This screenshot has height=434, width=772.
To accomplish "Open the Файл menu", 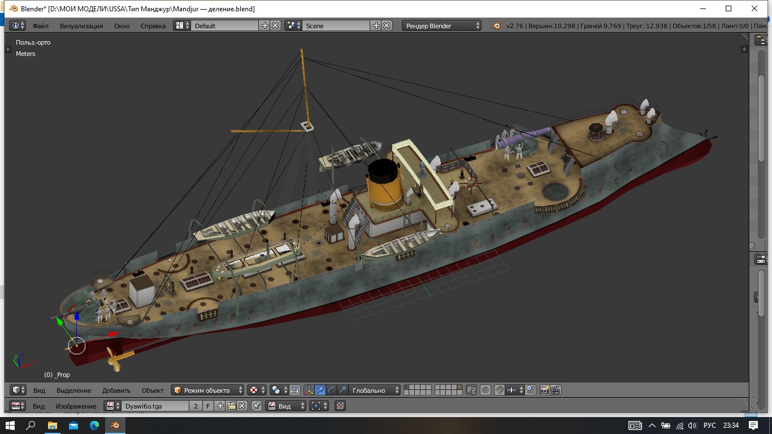I will (40, 25).
